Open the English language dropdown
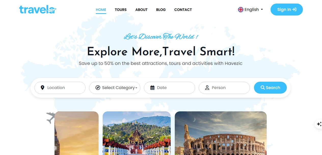 pos(250,10)
